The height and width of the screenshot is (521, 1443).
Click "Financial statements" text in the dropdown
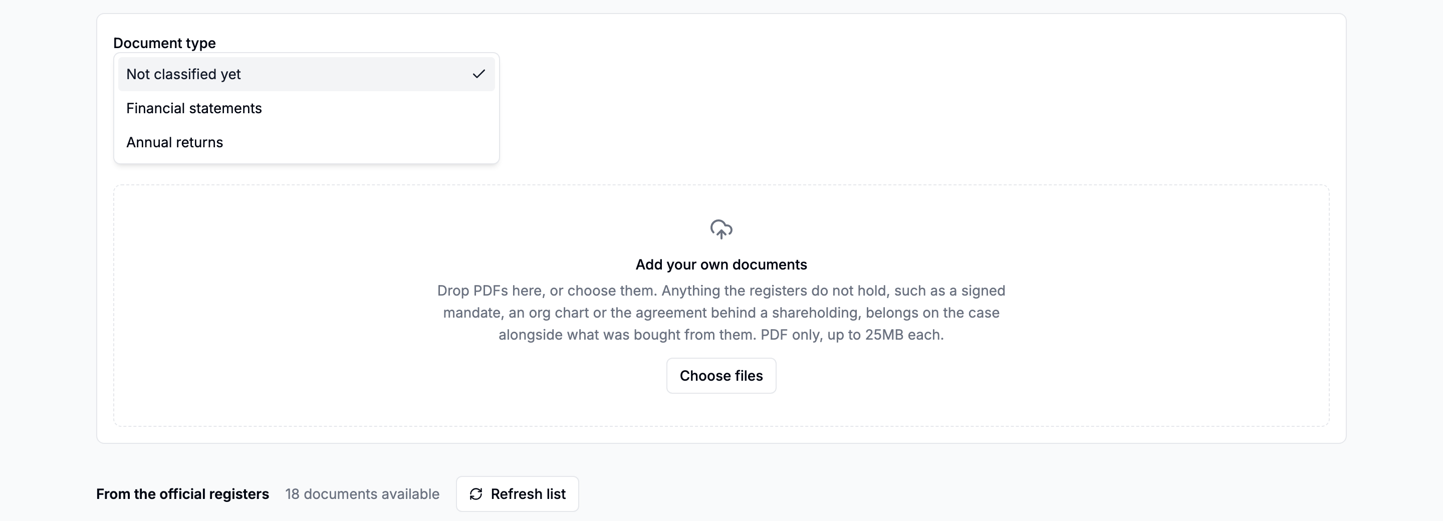click(194, 108)
